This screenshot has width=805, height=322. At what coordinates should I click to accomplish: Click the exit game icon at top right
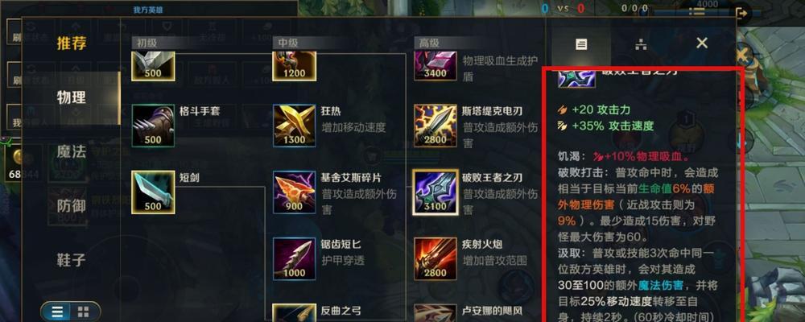pos(741,12)
